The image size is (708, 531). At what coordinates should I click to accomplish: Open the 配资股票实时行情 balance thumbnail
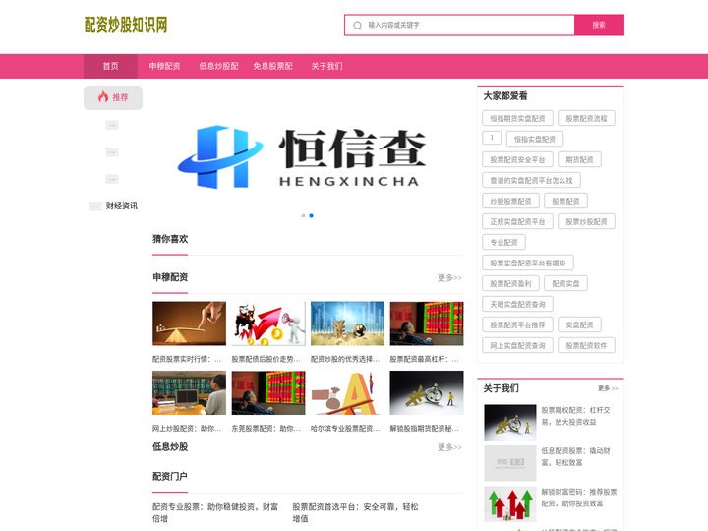pyautogui.click(x=189, y=324)
